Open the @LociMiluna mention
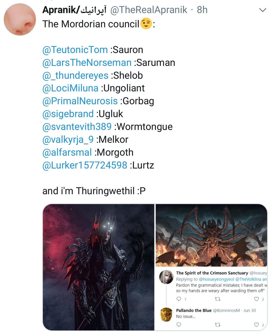 70,88
